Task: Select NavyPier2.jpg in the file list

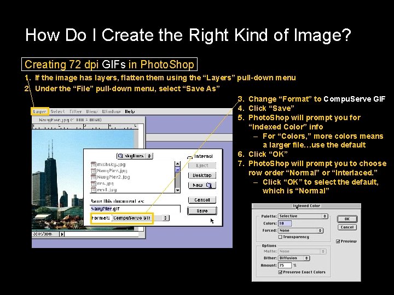Action: [113, 177]
